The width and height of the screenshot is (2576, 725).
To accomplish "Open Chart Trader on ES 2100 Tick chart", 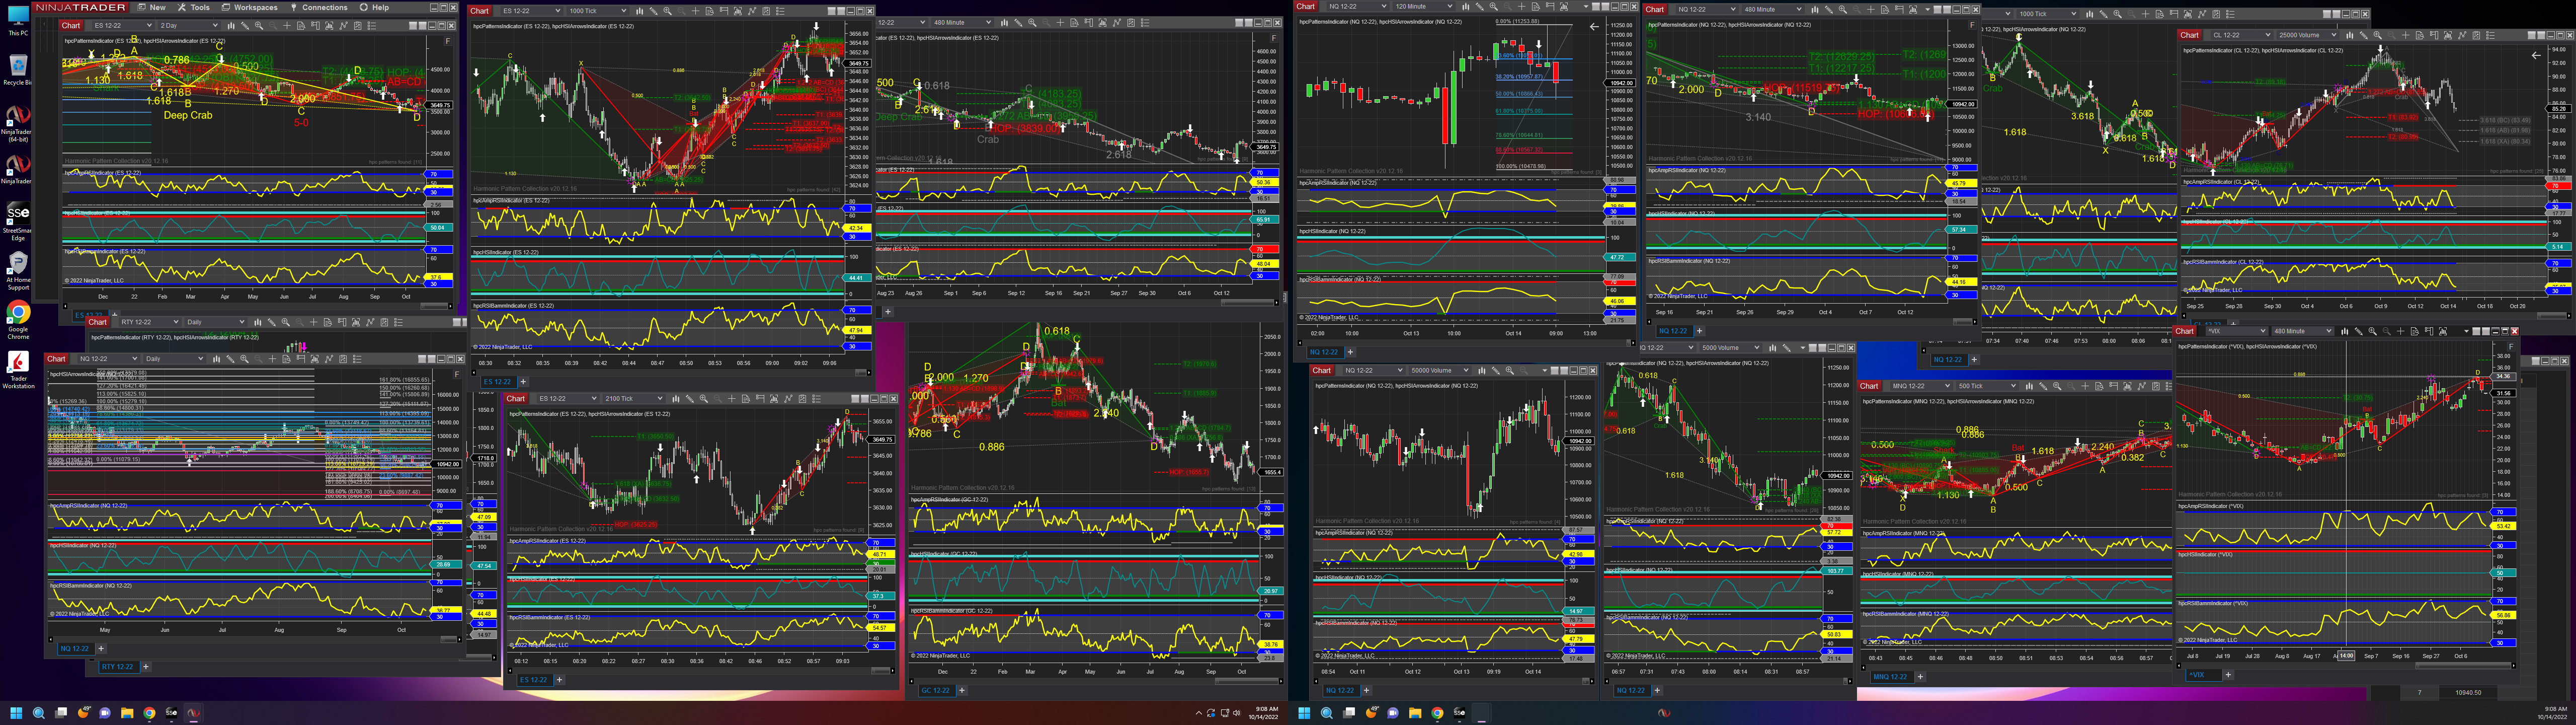I will pyautogui.click(x=760, y=399).
